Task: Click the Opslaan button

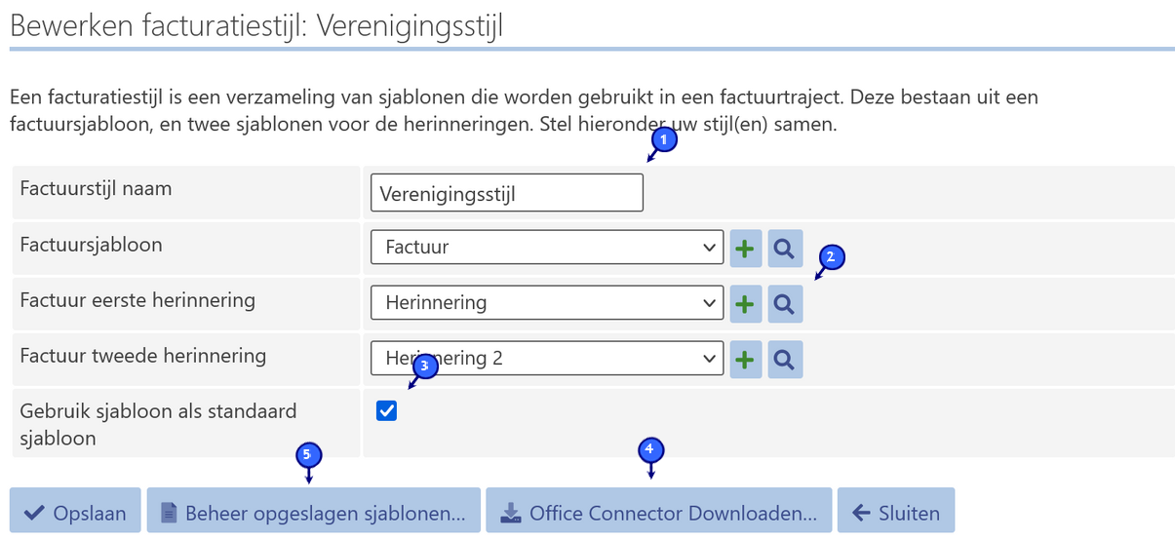Action: coord(75,513)
